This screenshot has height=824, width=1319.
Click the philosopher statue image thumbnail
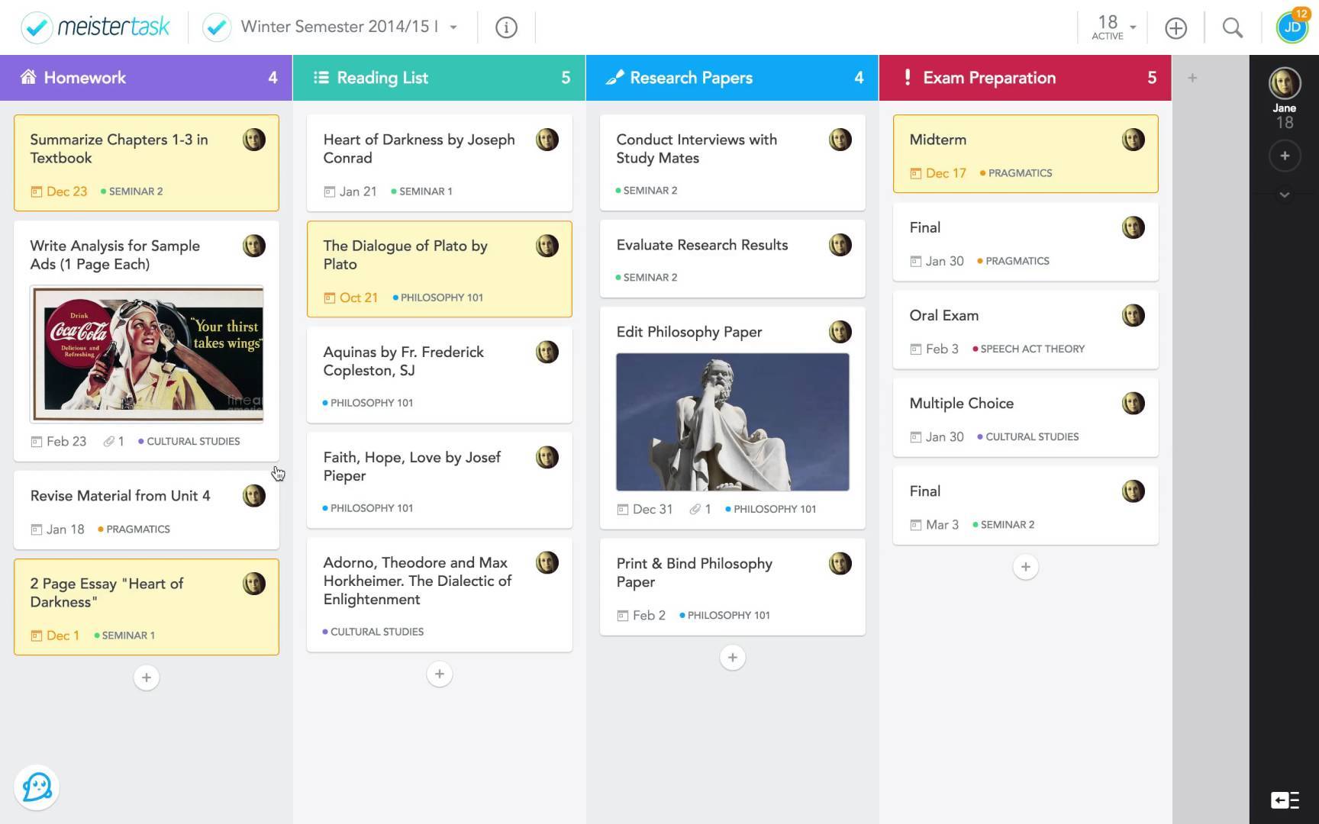point(733,422)
